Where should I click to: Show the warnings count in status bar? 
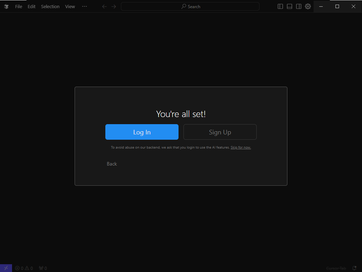[29, 268]
